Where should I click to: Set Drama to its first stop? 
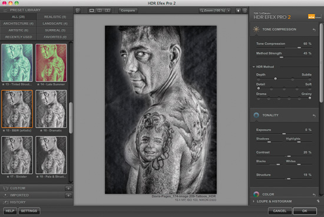(259, 98)
